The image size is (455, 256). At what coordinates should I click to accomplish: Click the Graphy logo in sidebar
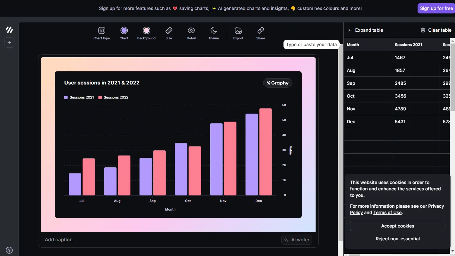click(x=9, y=30)
